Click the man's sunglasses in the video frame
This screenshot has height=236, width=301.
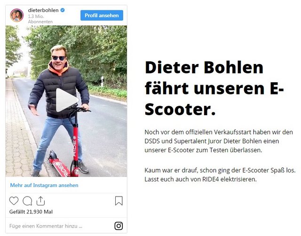click(x=58, y=58)
